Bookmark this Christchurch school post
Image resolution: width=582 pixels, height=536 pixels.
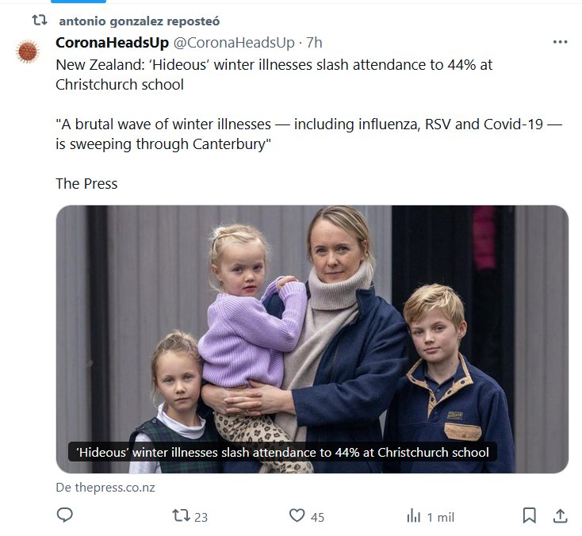[529, 515]
